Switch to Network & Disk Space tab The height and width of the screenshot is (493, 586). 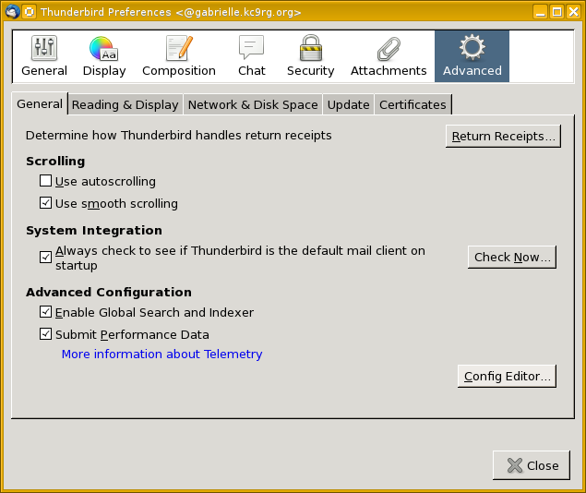253,104
